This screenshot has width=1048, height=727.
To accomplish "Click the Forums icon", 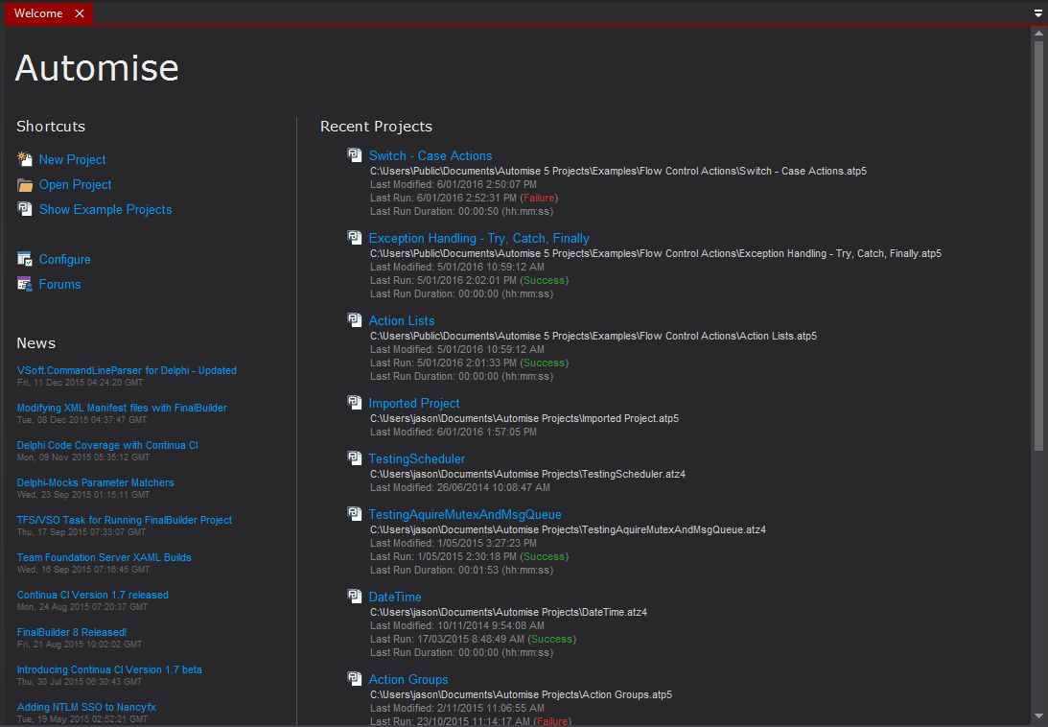I will pos(25,284).
